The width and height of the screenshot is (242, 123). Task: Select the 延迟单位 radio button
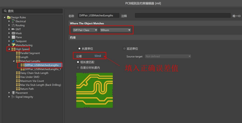click(124, 49)
